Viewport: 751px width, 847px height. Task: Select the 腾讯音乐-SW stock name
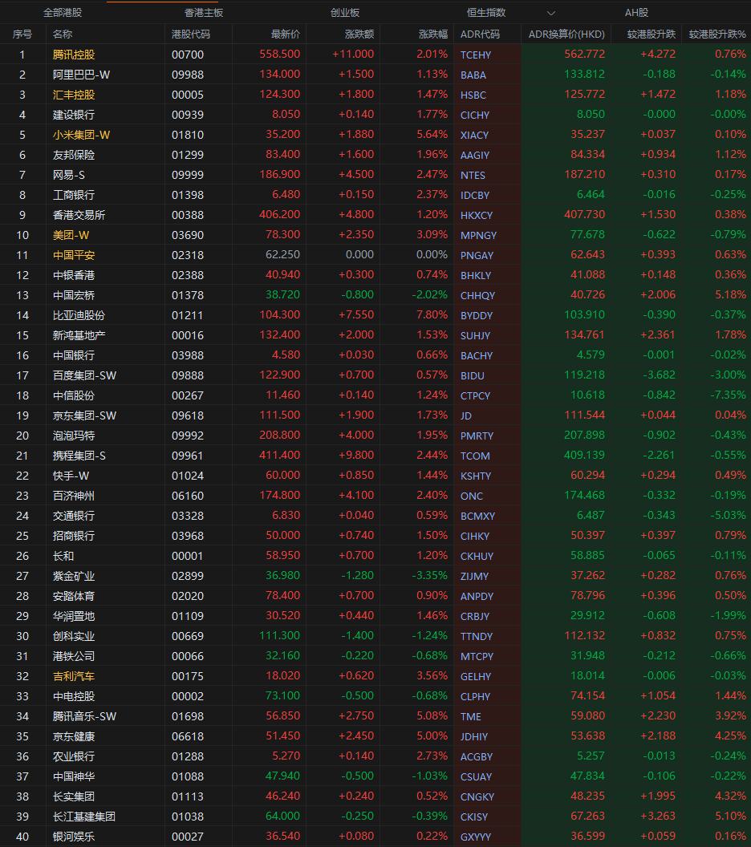[x=84, y=716]
